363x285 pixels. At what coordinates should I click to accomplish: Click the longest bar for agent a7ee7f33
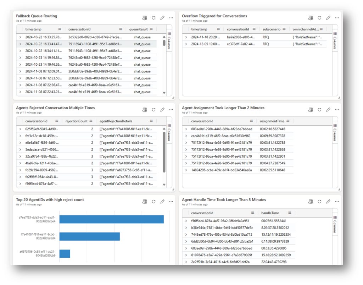[x=111, y=219]
